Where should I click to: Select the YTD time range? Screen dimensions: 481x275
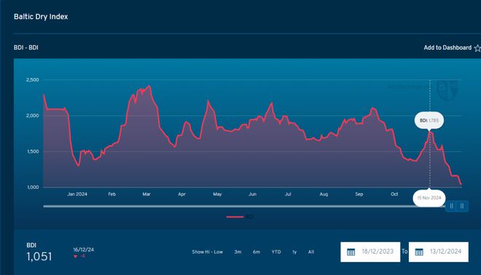tap(276, 252)
